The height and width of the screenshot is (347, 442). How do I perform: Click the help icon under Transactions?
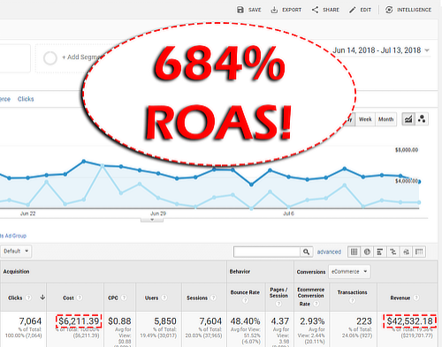point(352,300)
